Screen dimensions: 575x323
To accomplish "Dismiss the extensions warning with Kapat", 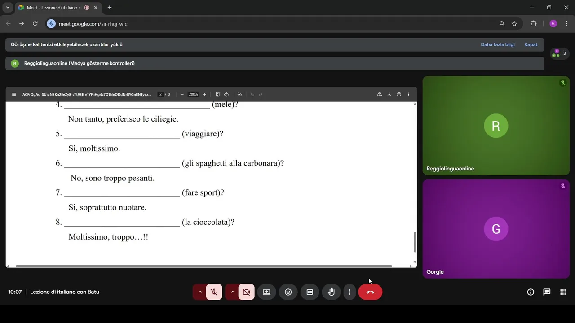I will [531, 45].
